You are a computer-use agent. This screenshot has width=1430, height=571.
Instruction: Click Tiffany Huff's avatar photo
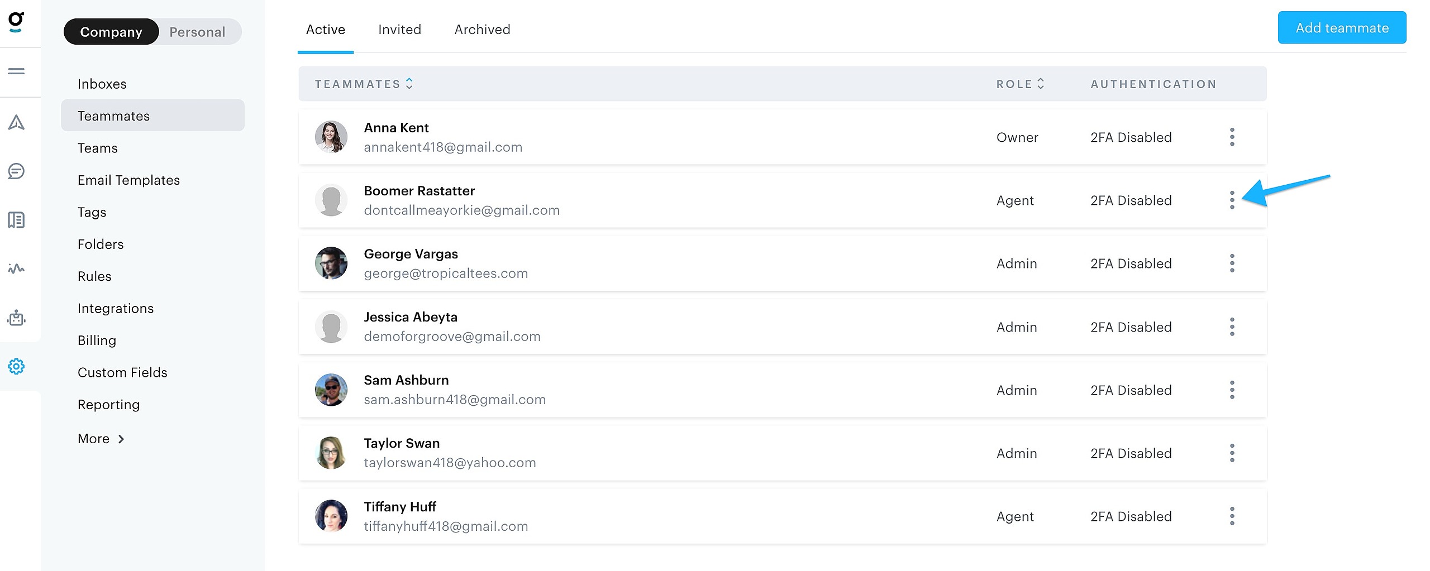(x=331, y=516)
